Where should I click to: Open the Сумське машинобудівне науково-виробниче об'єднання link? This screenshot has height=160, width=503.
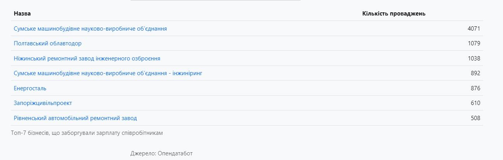pyautogui.click(x=90, y=29)
